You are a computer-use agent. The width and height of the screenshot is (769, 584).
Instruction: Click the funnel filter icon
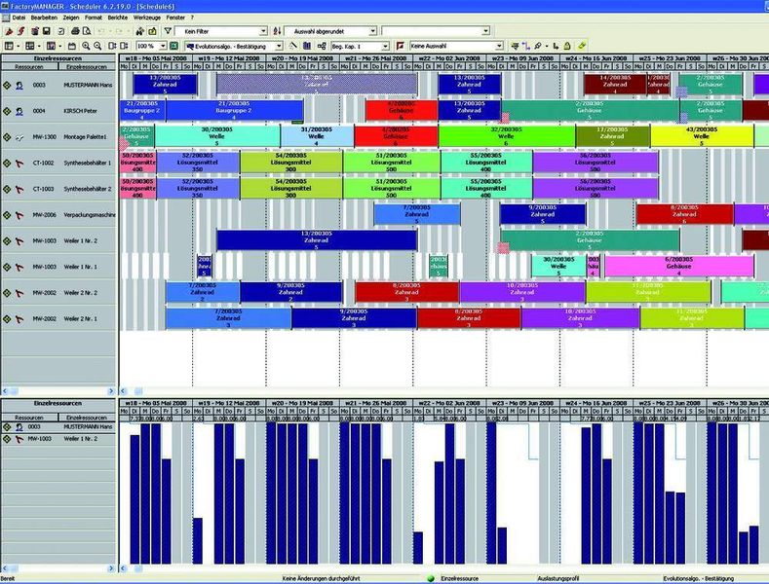[x=168, y=31]
